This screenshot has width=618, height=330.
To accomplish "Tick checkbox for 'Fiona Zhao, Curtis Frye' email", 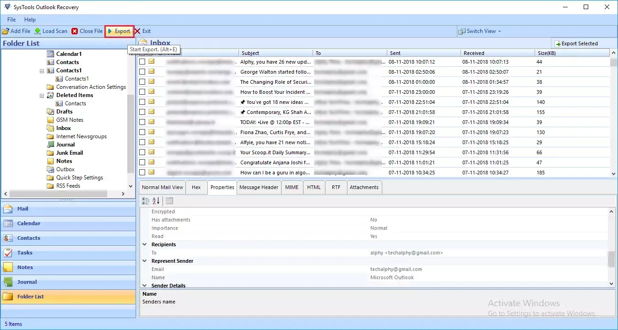I will point(142,132).
